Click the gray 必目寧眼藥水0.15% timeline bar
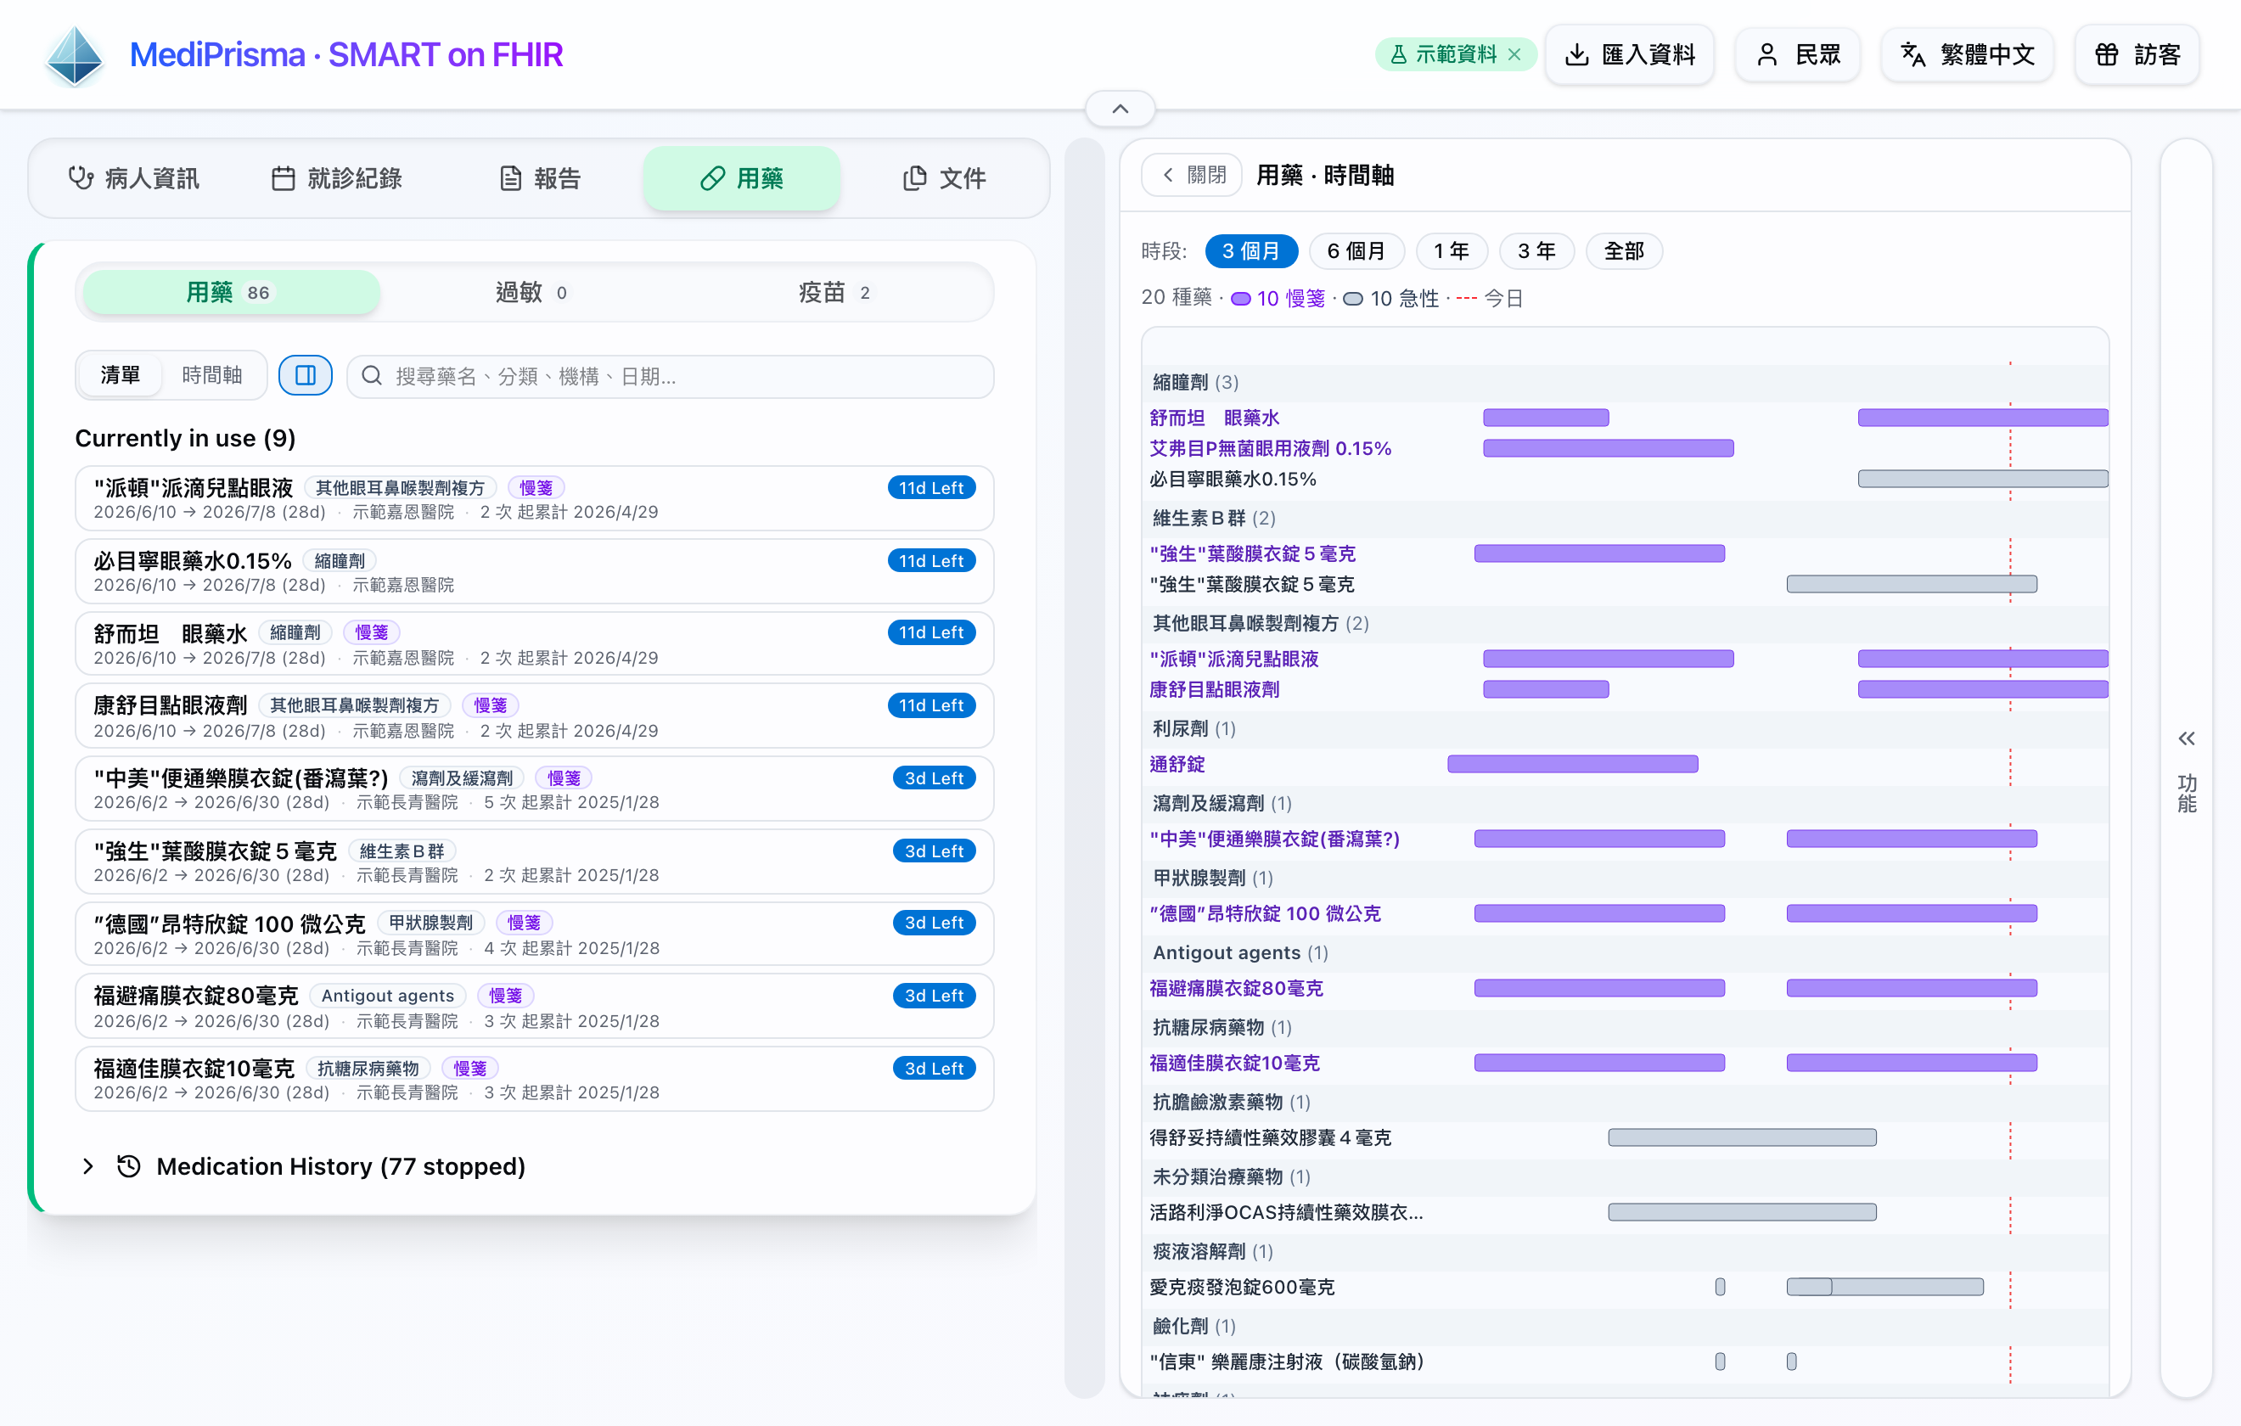 click(x=1983, y=480)
